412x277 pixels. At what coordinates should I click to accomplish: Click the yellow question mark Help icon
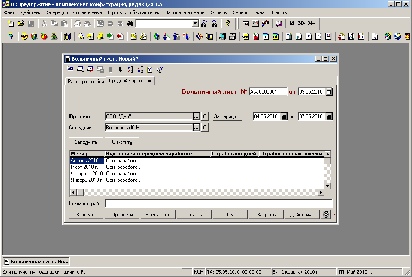pos(228,23)
